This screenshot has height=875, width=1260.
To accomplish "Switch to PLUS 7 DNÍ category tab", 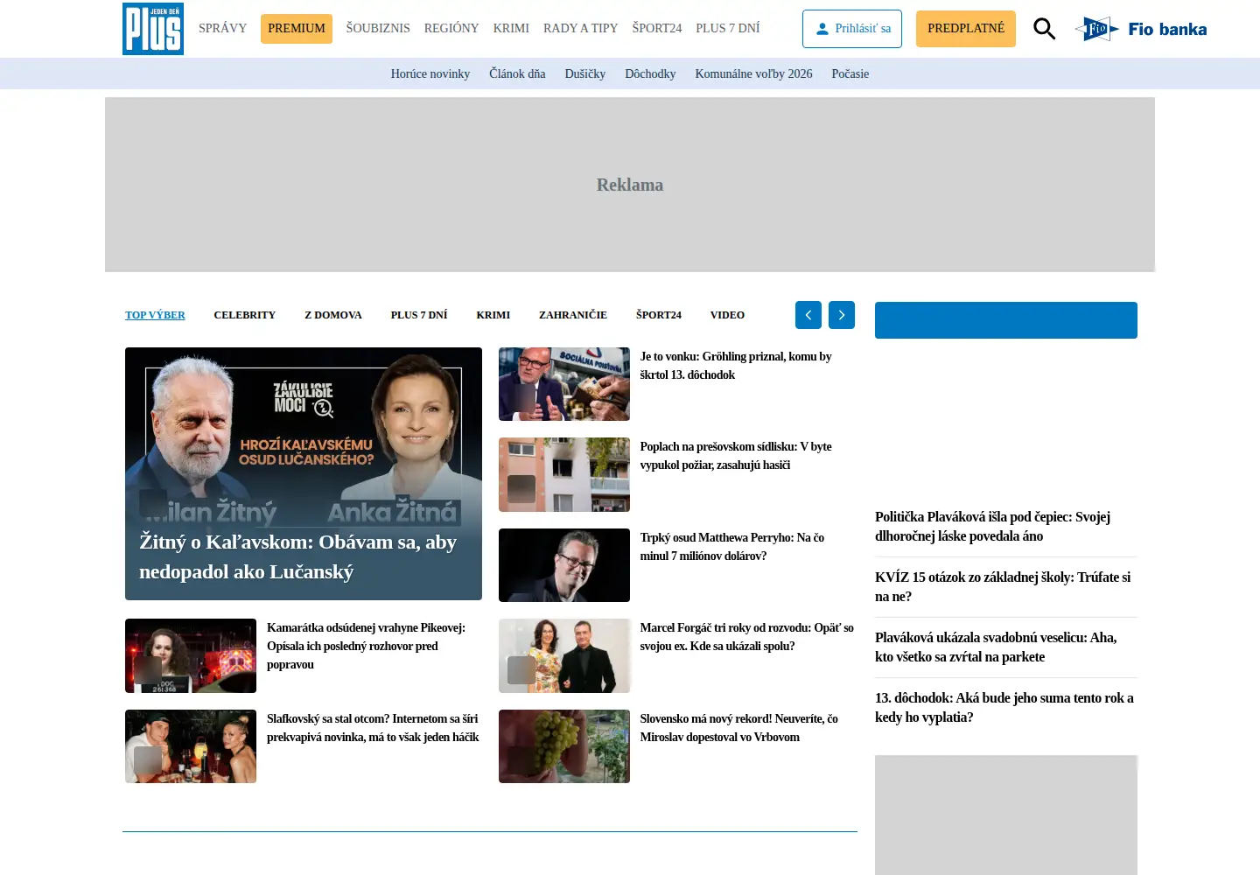I will [419, 315].
